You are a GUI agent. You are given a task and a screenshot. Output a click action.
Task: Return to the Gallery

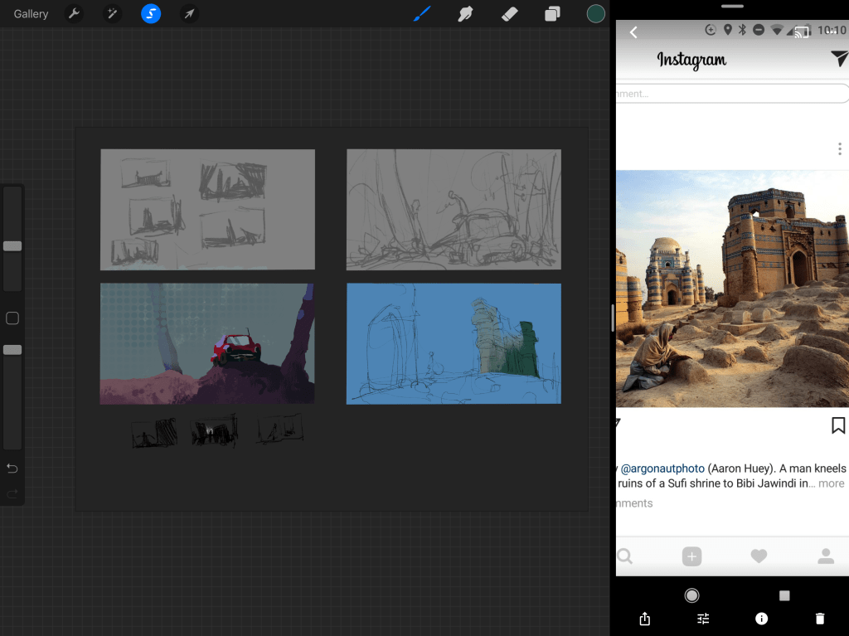click(31, 14)
